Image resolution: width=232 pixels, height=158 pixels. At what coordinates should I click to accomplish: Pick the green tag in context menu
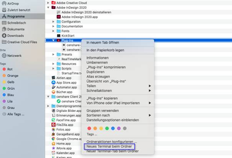pos(107,128)
